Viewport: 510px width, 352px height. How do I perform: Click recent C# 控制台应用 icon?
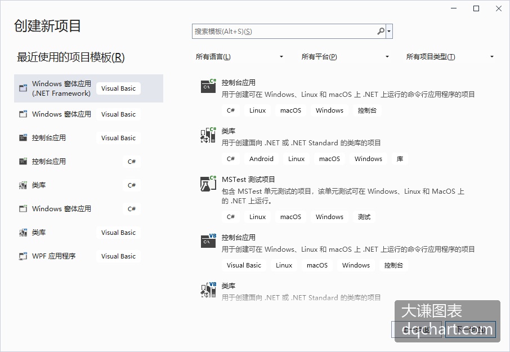[x=23, y=161]
